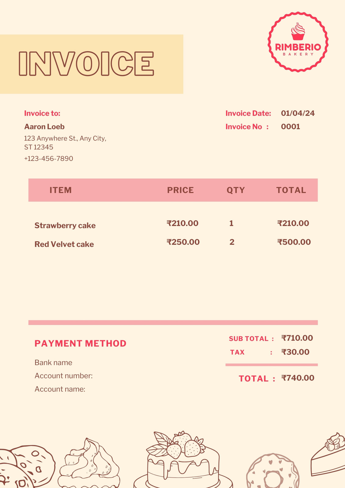The height and width of the screenshot is (488, 345).
Task: Select the strawberry cake illustration
Action: [x=183, y=460]
